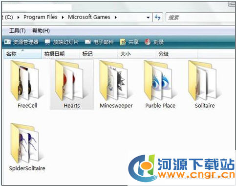This screenshot has height=186, width=236.
Task: Click the 放映幻灯片 slideshow icon
Action: [47, 42]
